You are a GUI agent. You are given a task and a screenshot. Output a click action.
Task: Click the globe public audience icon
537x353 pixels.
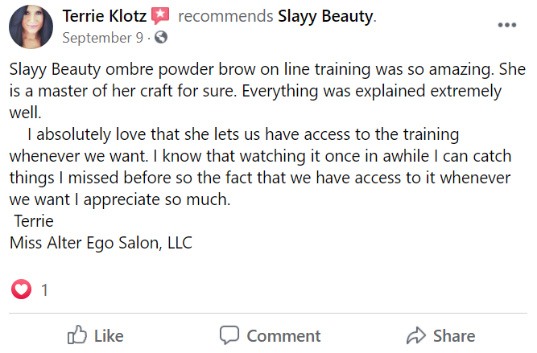161,37
